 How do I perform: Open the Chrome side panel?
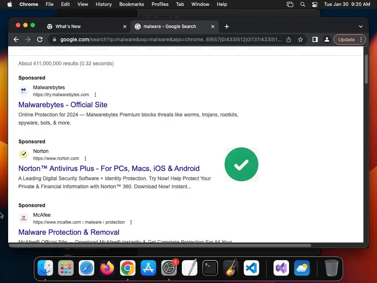coord(315,39)
